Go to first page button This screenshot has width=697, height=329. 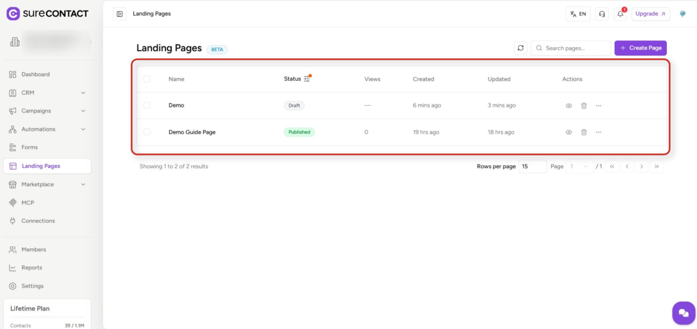(x=612, y=167)
